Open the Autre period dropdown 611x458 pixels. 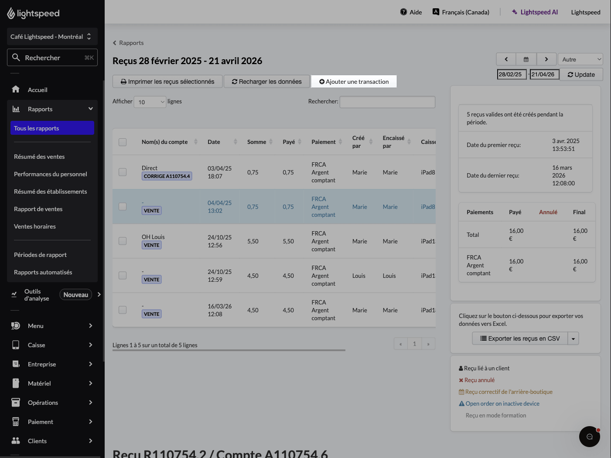[580, 59]
